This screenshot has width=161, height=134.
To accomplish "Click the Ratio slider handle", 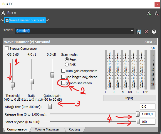I will tap(32, 82).
